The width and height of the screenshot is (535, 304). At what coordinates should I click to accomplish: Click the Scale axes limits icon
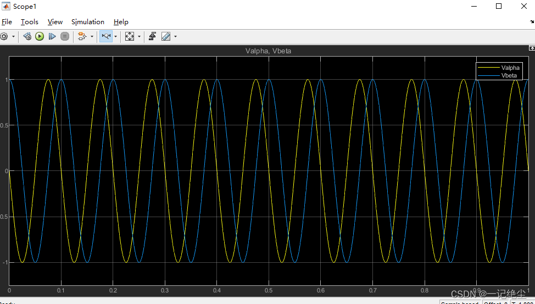(x=129, y=36)
